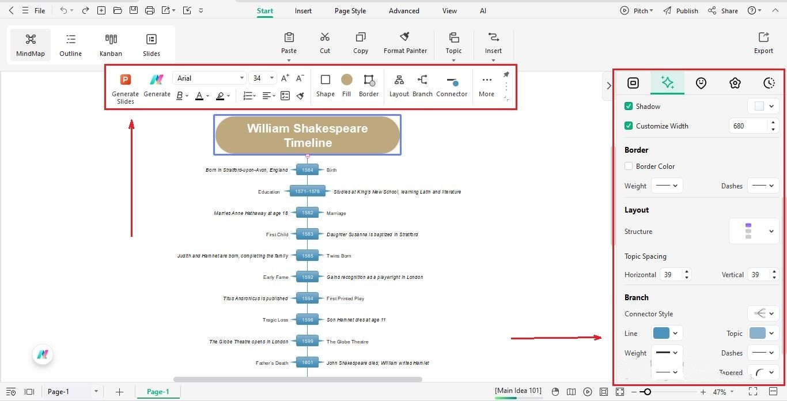Click the AI Generate icon in floating toolbar
Screen dimensions: 787x401
157,85
